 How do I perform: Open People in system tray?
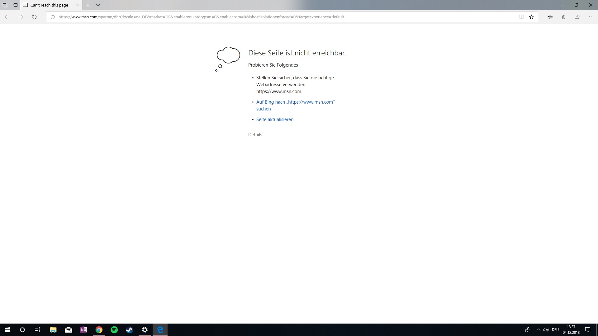pyautogui.click(x=527, y=330)
